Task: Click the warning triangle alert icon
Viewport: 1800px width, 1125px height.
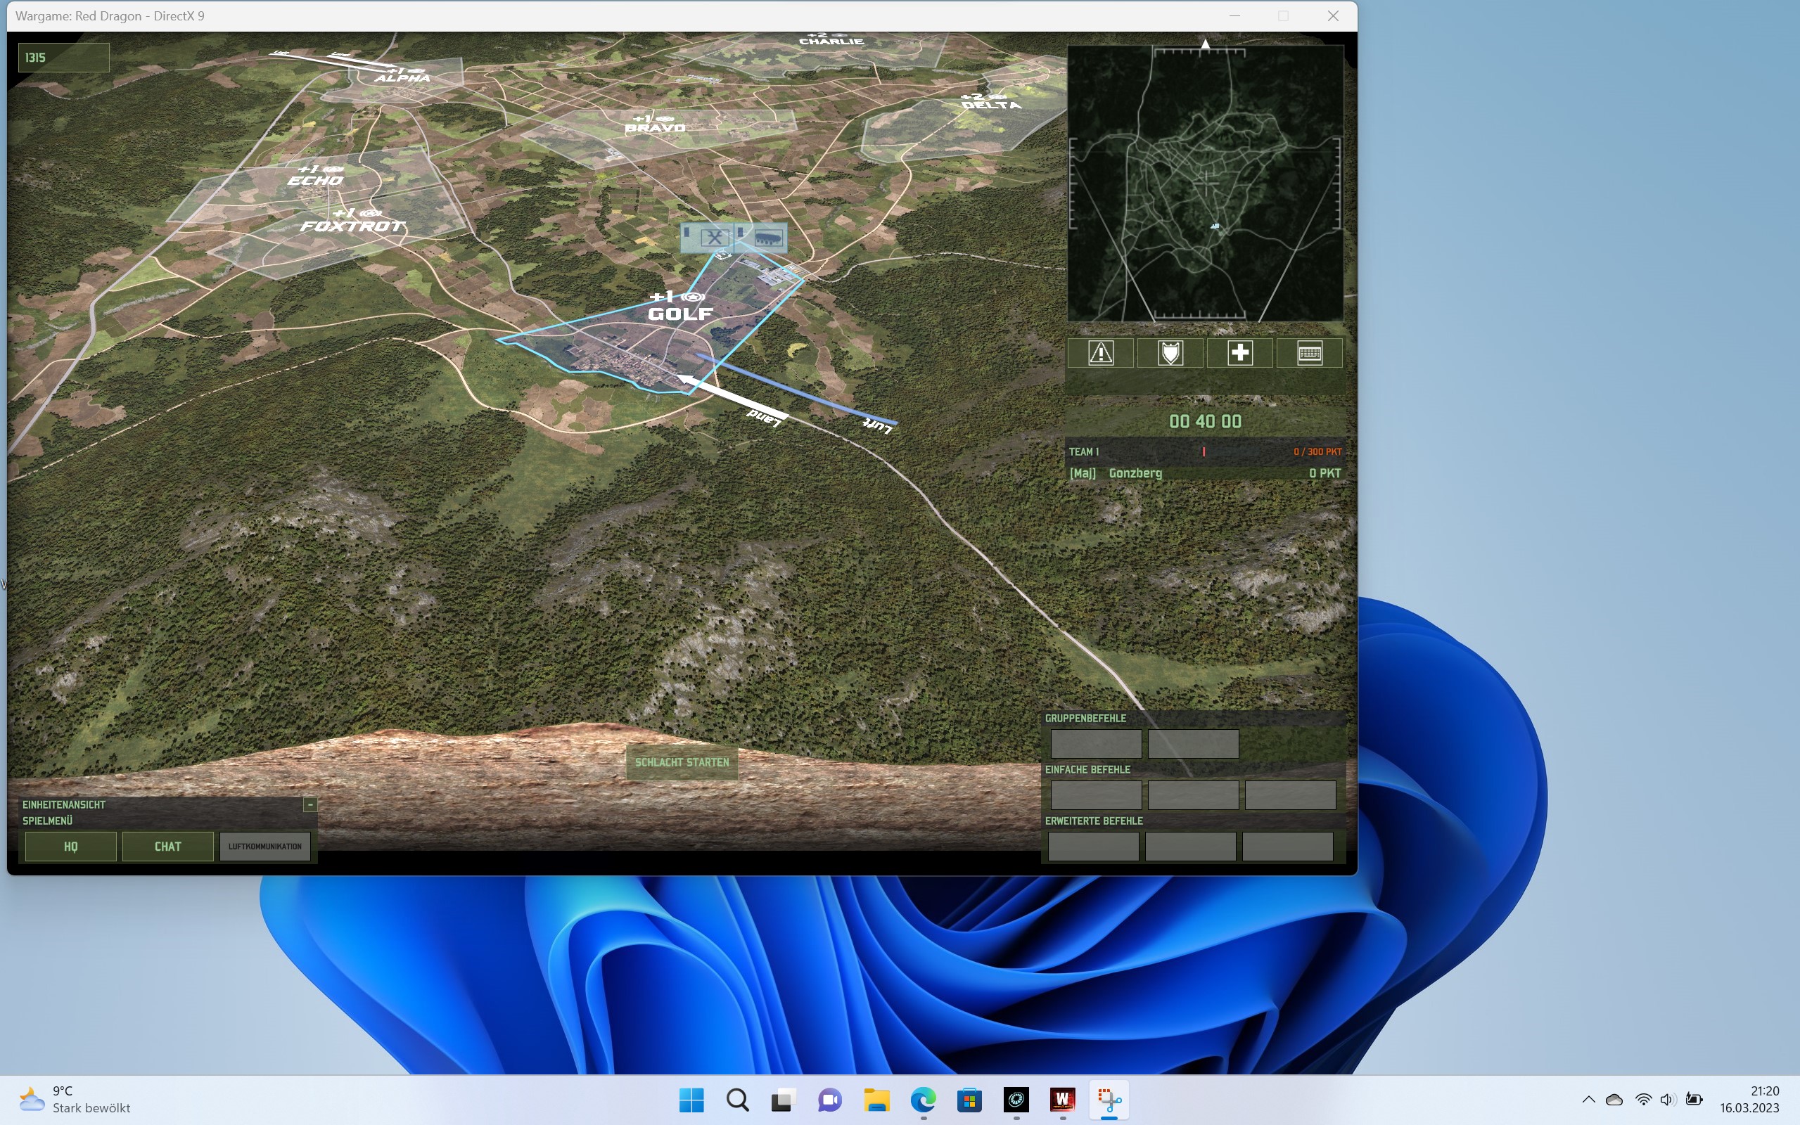Action: coord(1101,353)
